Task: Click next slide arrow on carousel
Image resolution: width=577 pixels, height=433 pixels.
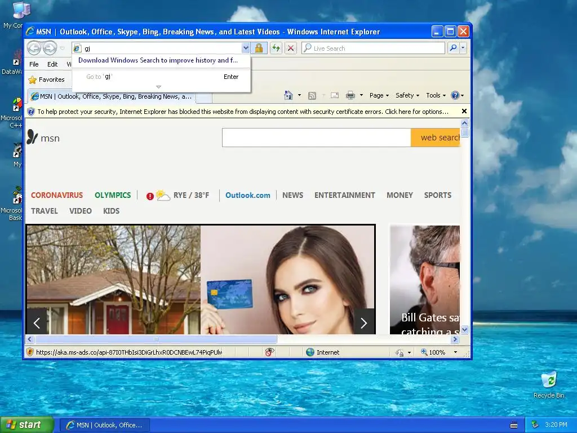Action: click(x=364, y=323)
